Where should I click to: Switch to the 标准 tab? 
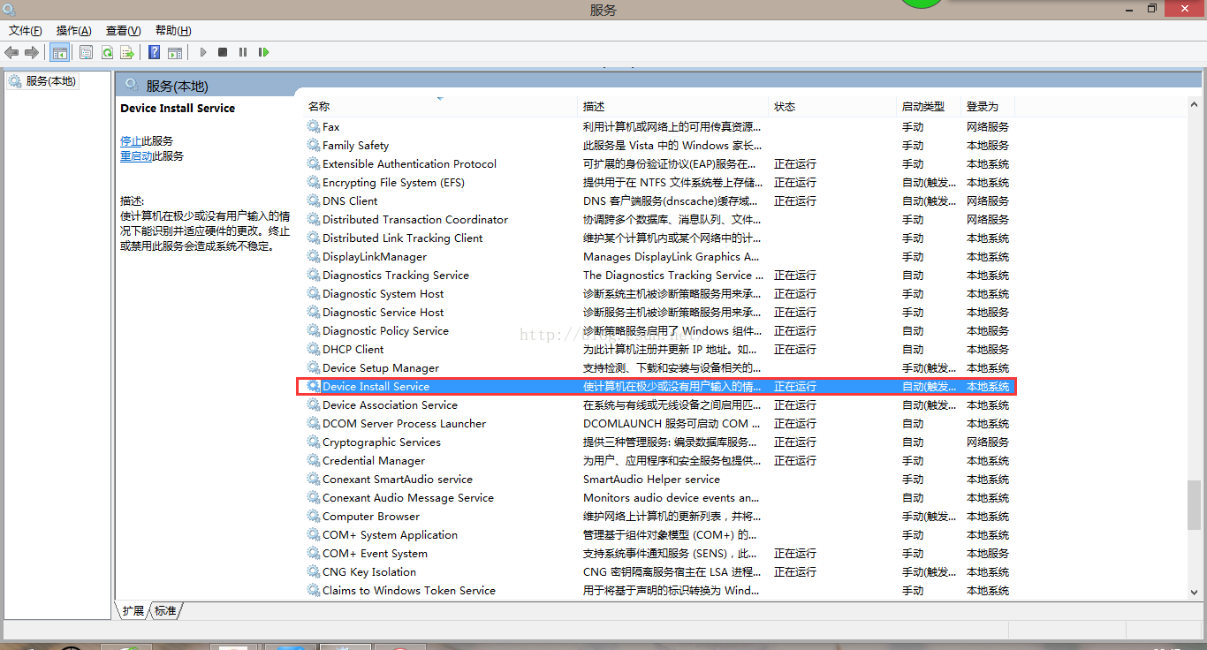click(165, 610)
